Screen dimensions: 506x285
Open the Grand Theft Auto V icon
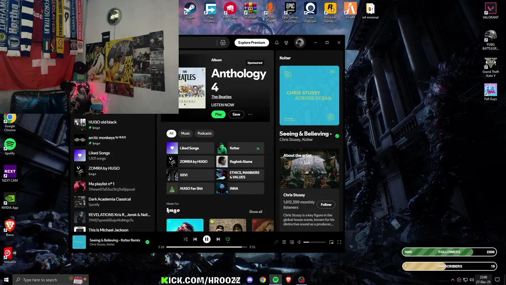[x=491, y=67]
